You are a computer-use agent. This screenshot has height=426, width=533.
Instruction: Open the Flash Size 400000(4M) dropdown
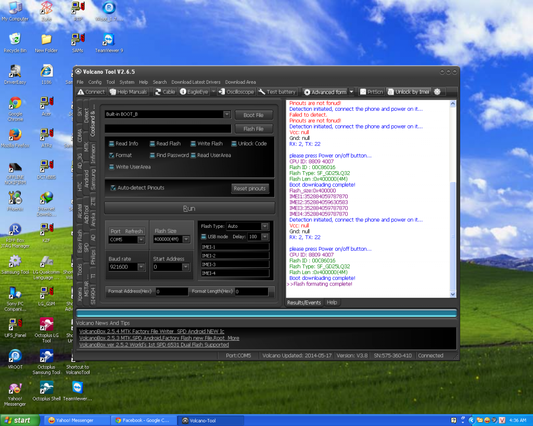[186, 239]
